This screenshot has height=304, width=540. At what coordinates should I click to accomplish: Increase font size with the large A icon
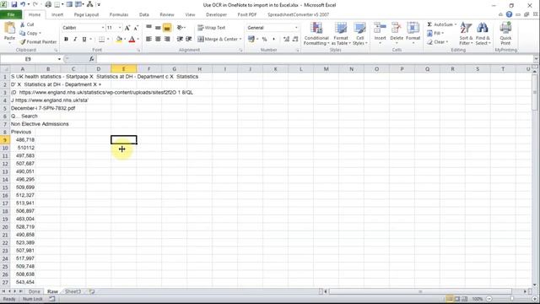pyautogui.click(x=127, y=28)
